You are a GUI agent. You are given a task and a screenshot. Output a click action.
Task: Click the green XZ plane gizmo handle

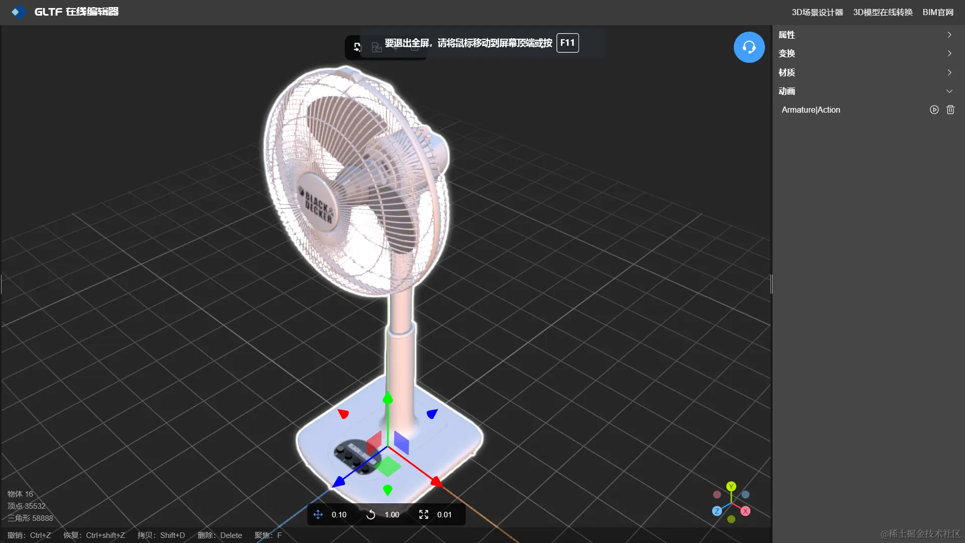[389, 466]
